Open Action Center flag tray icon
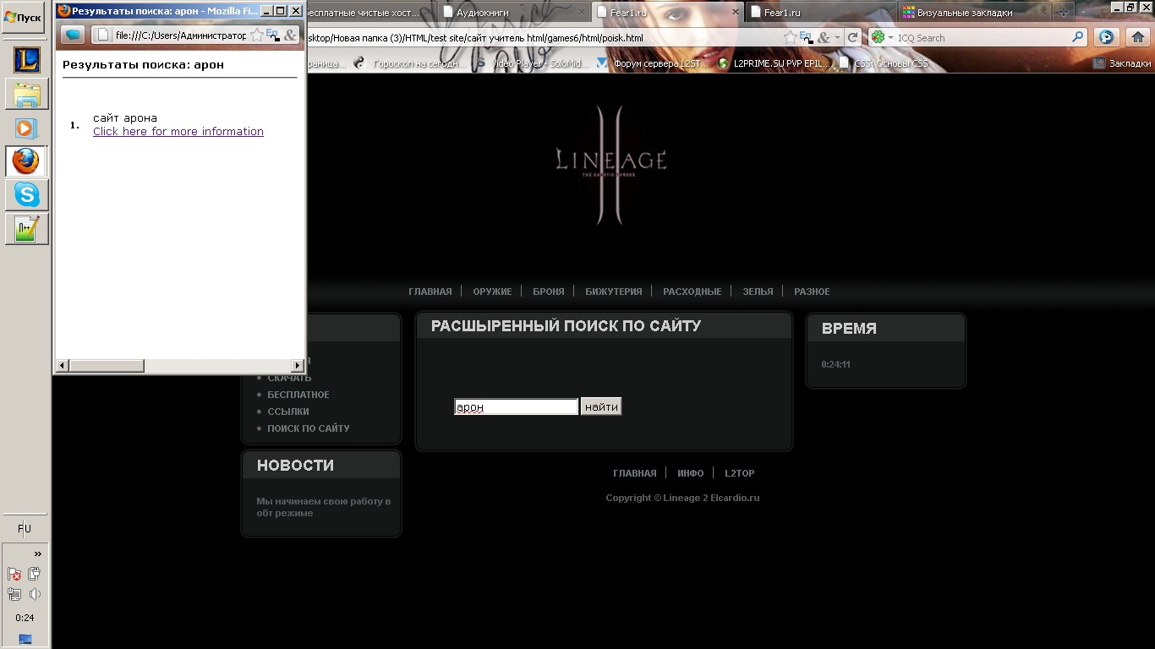1155x649 pixels. click(14, 574)
